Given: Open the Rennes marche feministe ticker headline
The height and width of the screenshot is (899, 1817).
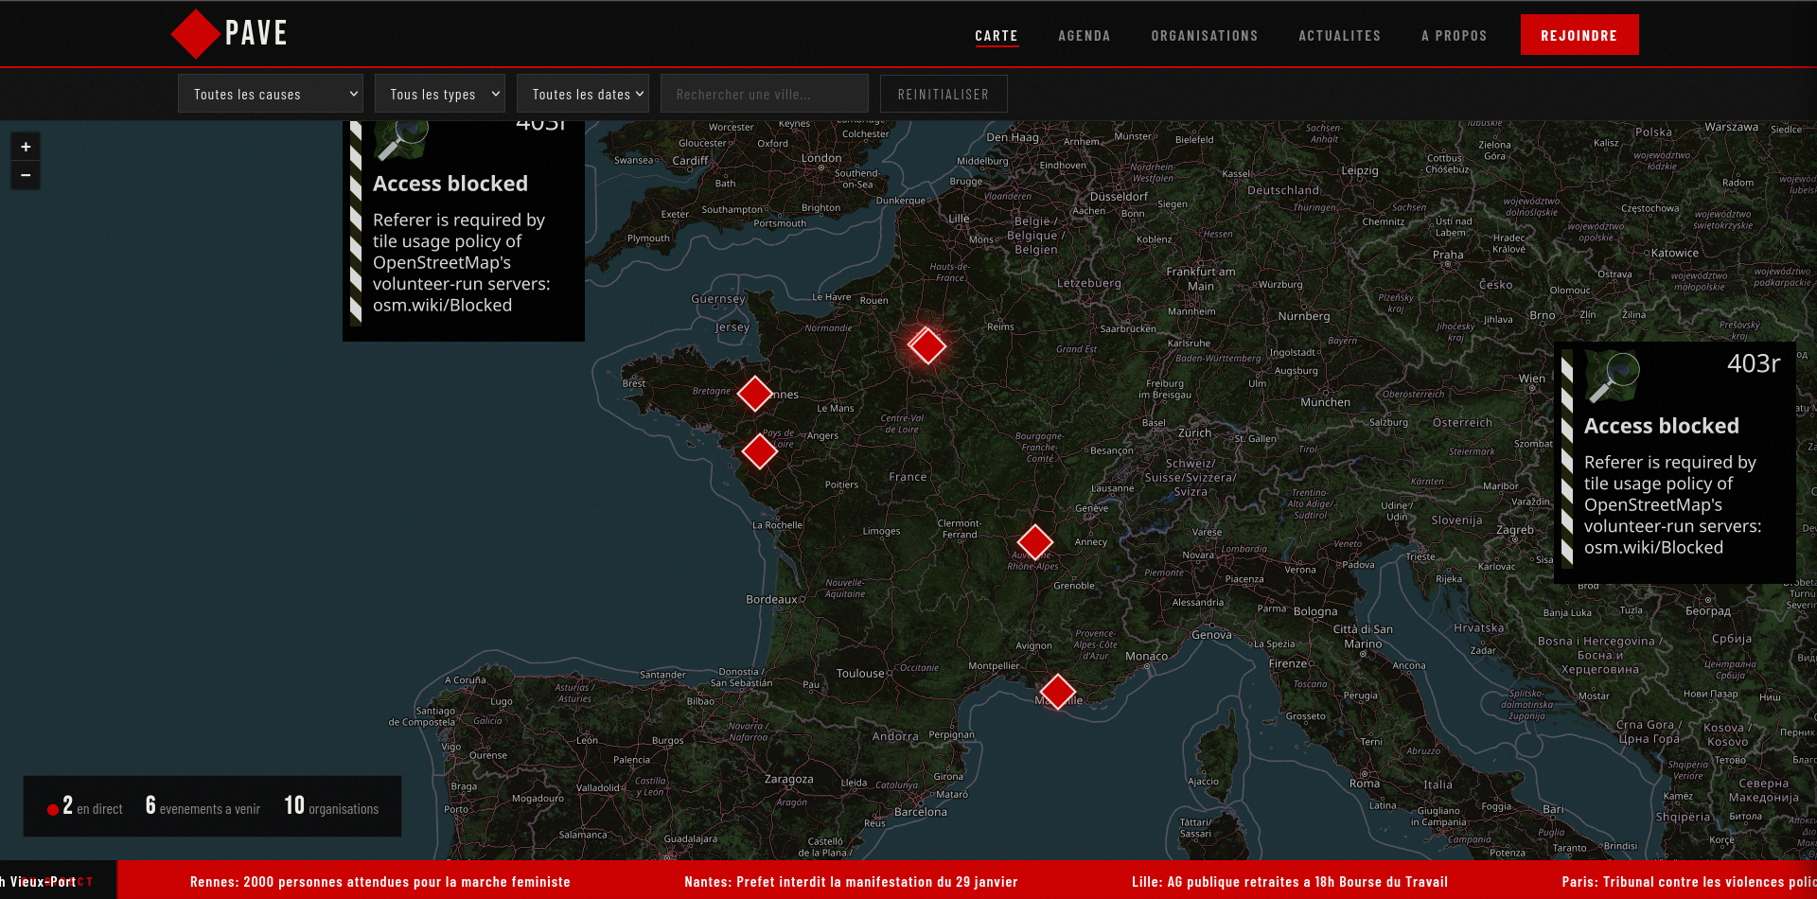Looking at the screenshot, I should click(x=380, y=881).
